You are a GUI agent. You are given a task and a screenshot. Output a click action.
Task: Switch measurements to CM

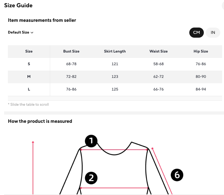pyautogui.click(x=197, y=33)
